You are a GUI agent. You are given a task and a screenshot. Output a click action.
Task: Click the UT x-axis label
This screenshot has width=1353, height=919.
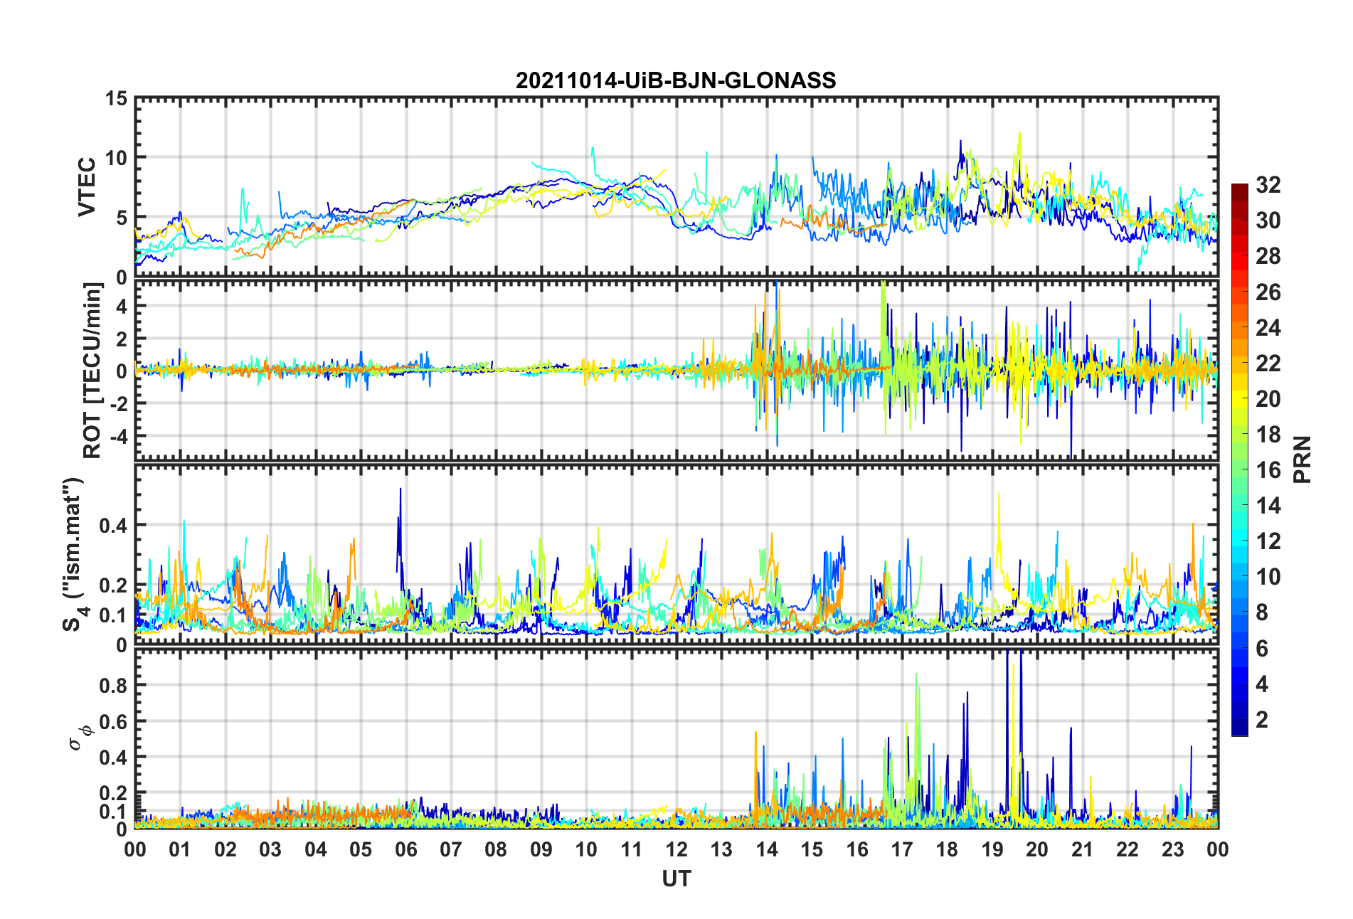[x=676, y=879]
